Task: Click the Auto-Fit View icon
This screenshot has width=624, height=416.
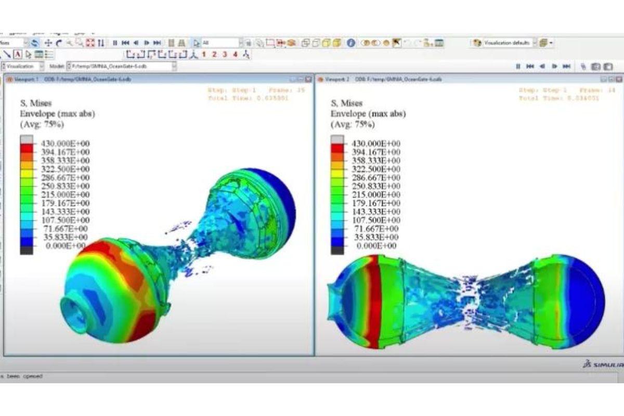Action: (90, 43)
